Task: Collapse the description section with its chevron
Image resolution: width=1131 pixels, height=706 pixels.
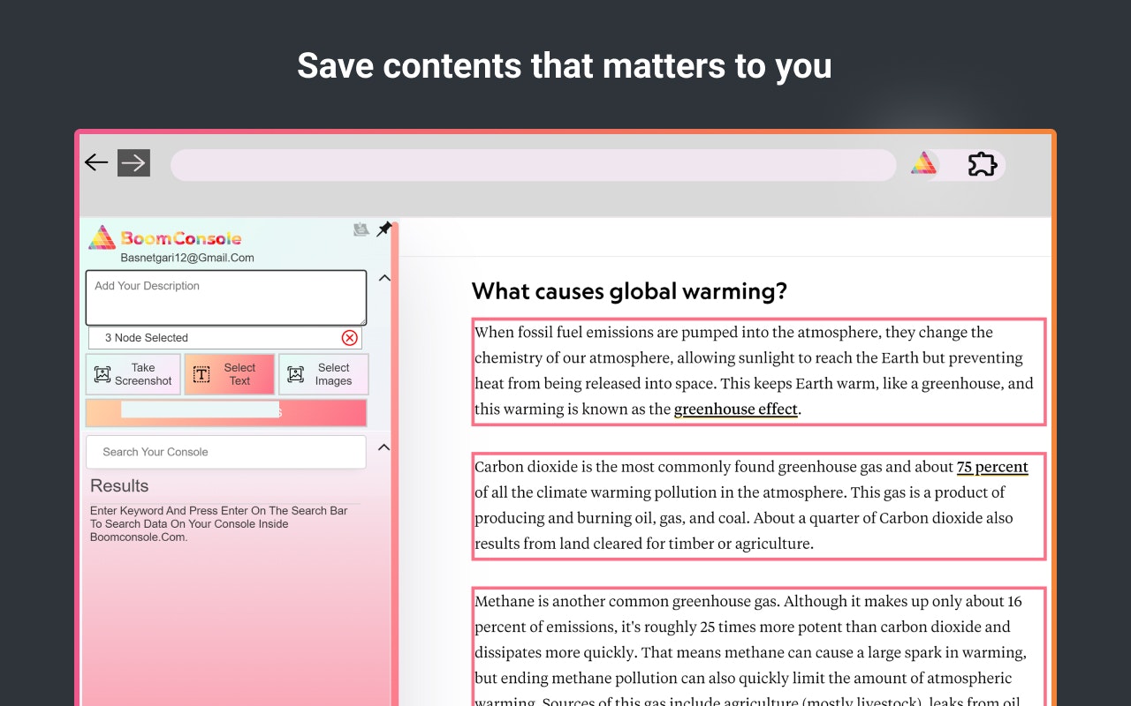Action: click(383, 278)
